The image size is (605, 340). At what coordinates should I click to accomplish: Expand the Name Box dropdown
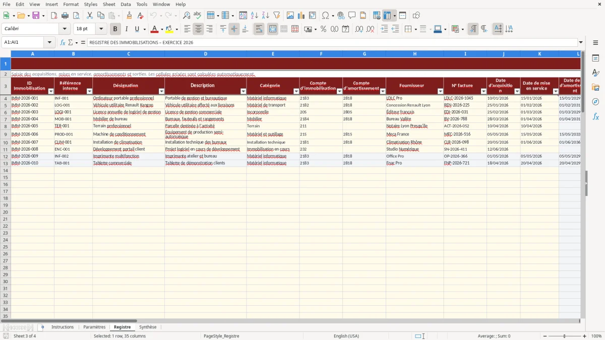tap(49, 42)
